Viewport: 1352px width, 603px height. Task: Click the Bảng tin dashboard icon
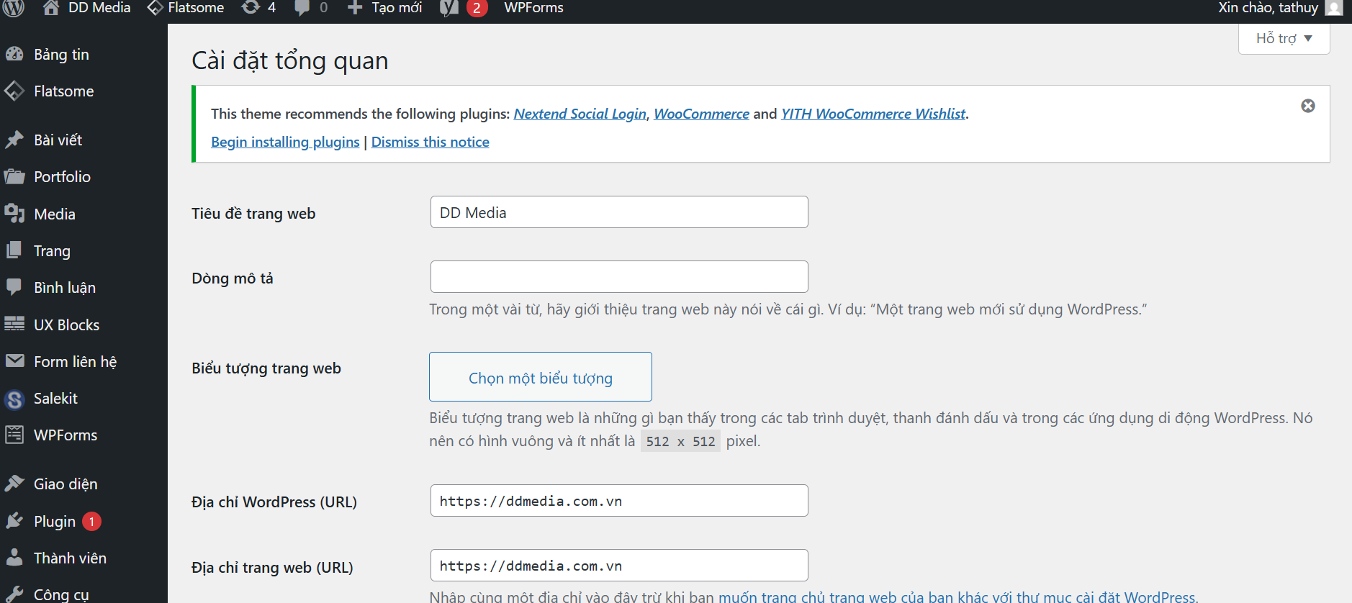(14, 54)
